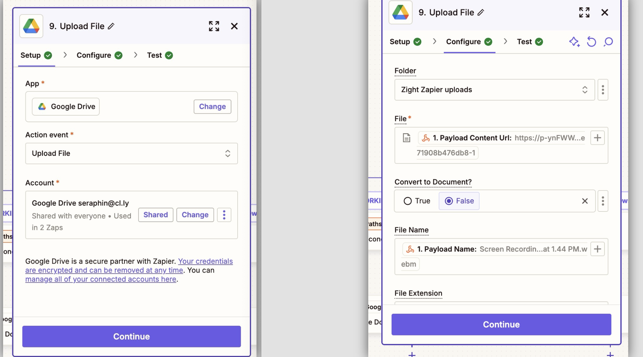Add data with plus button in File field
This screenshot has width=643, height=357.
tap(598, 138)
